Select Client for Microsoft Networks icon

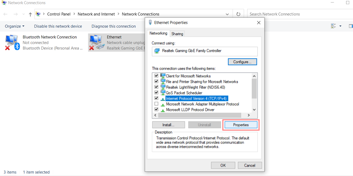tap(163, 76)
